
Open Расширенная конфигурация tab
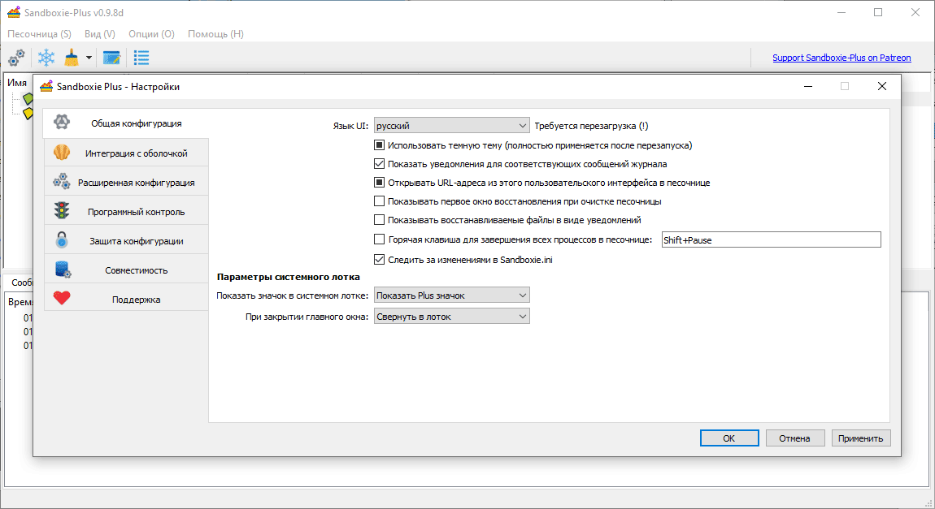pyautogui.click(x=126, y=182)
